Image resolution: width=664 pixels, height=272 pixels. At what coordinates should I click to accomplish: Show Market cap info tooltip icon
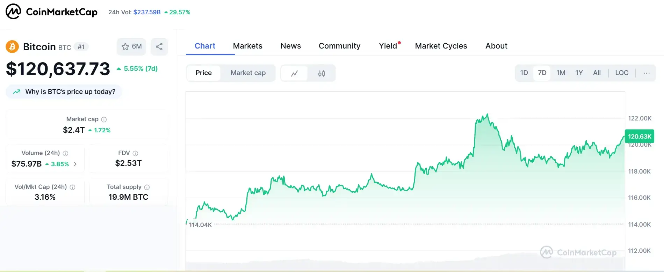coord(104,119)
